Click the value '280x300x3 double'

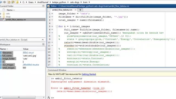pyautogui.click(x=31, y=65)
